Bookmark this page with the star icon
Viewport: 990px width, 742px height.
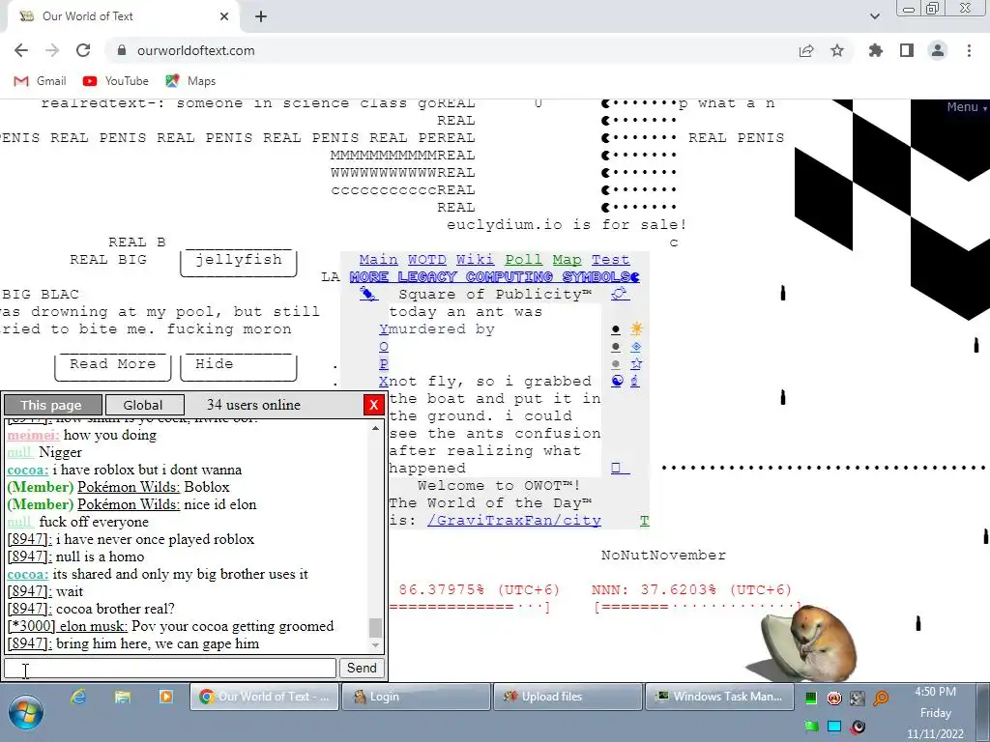837,50
